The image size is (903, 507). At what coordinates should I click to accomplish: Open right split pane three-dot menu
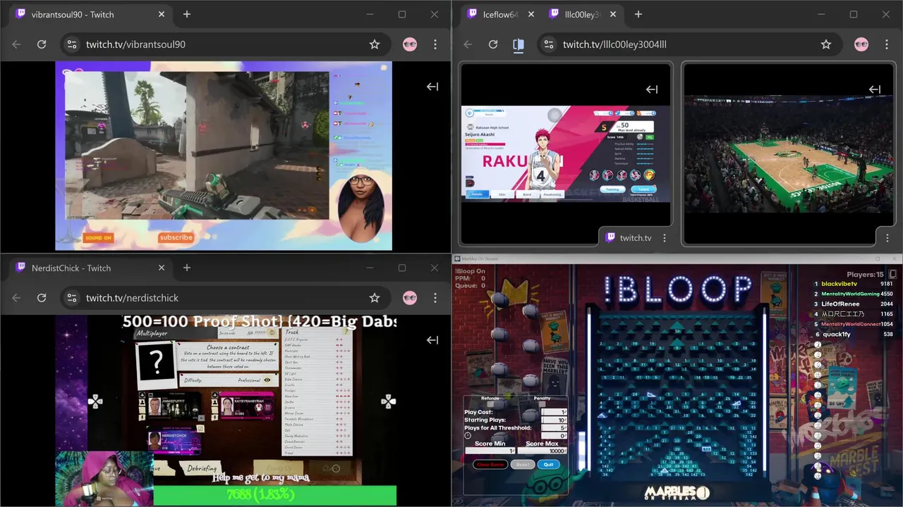[887, 238]
